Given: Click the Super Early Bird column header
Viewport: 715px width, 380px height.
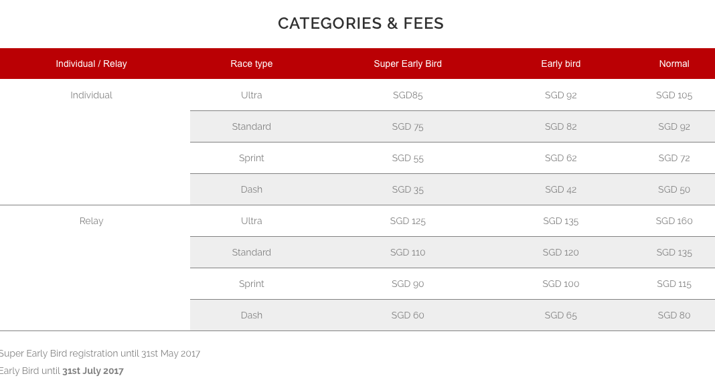Looking at the screenshot, I should tap(408, 64).
